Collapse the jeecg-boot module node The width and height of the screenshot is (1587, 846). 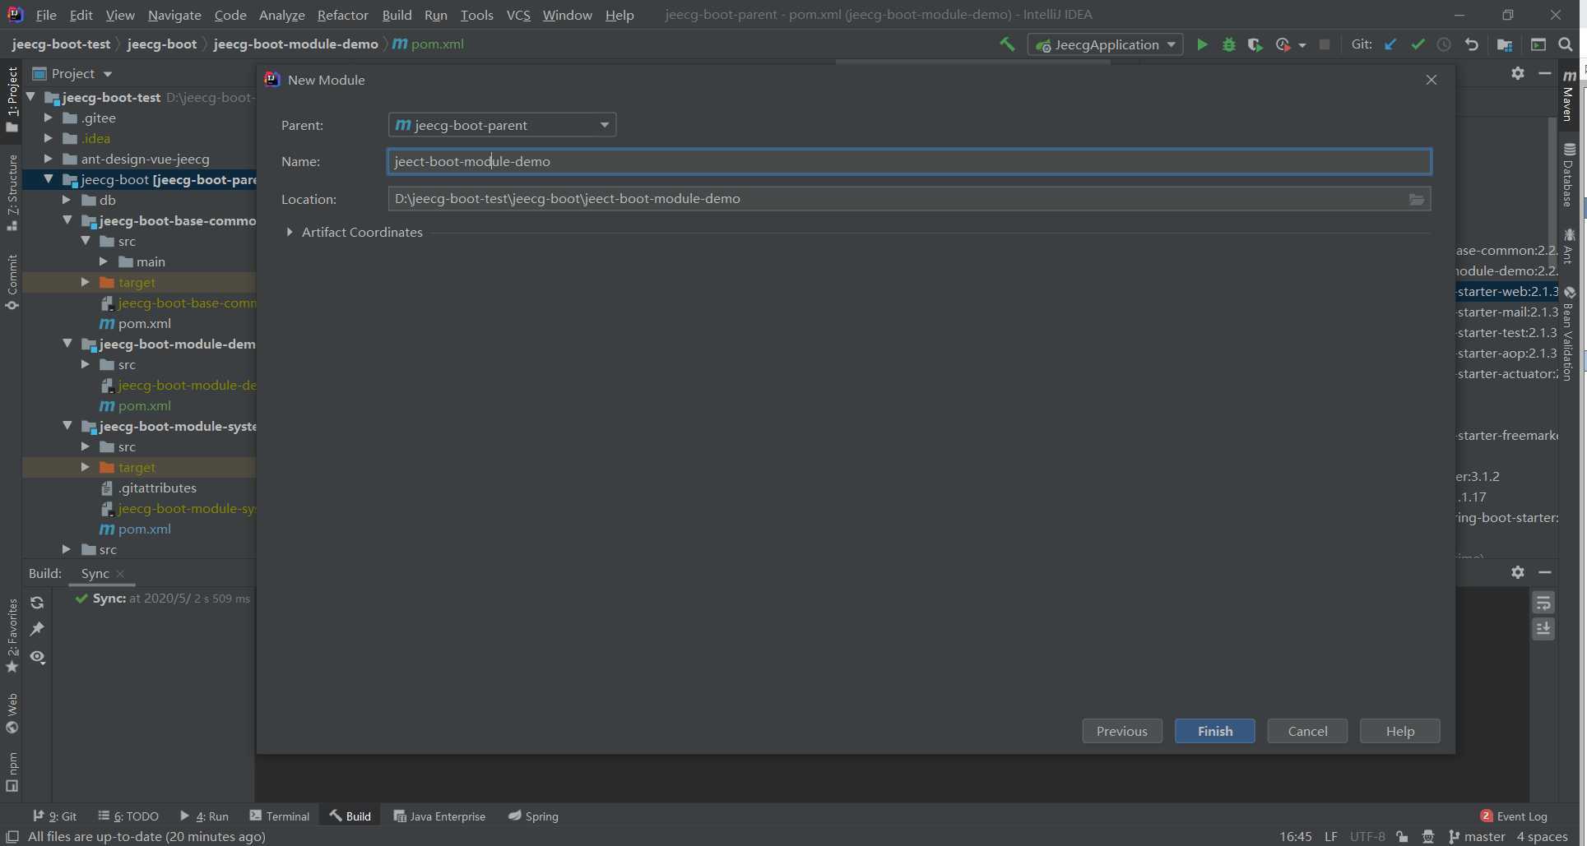49,179
